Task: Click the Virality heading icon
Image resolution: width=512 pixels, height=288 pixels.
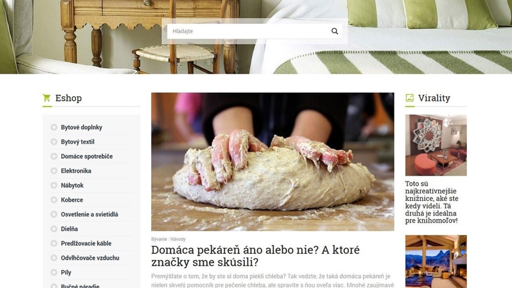Action: [x=410, y=98]
